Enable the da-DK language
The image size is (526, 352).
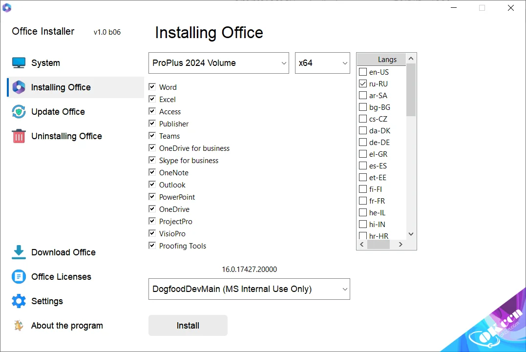tap(363, 130)
